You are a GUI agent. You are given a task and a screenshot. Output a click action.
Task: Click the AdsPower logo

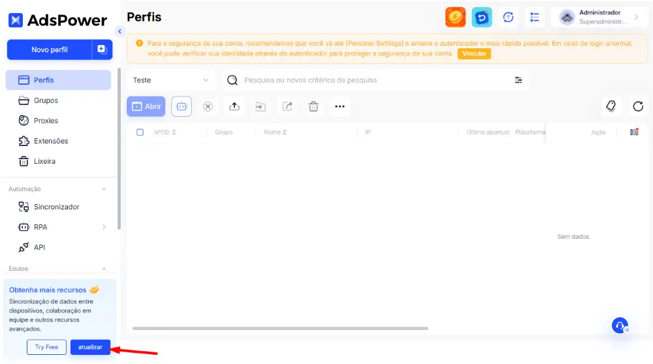click(57, 20)
